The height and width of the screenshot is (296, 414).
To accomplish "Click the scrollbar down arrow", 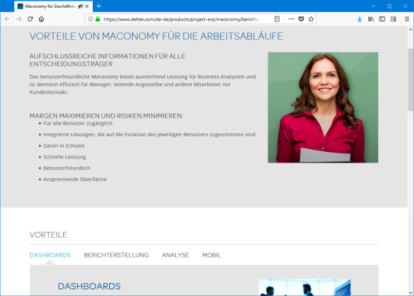I will [410, 292].
